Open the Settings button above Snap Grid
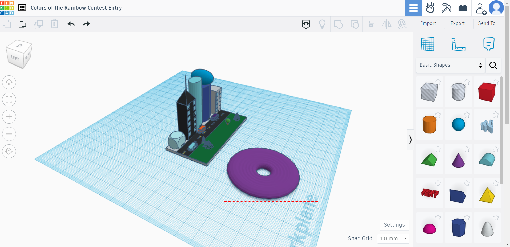510x247 pixels. (x=394, y=225)
